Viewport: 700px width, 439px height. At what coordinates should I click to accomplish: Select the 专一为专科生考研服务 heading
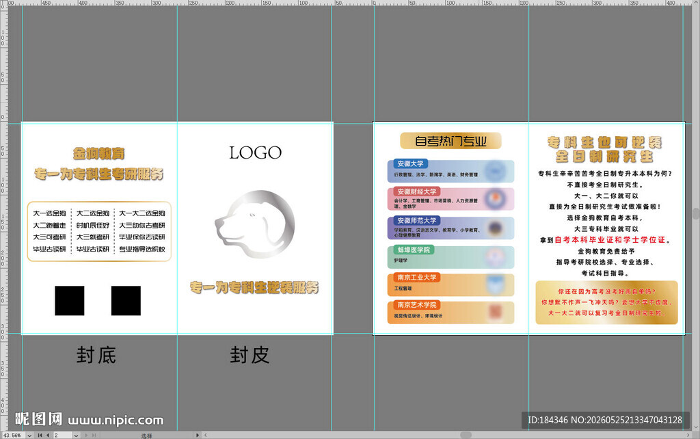pyautogui.click(x=99, y=174)
